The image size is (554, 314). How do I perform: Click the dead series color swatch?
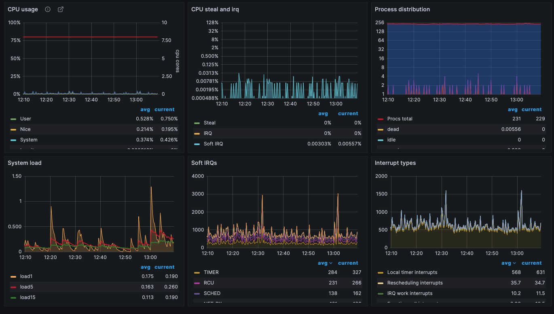[x=381, y=129]
